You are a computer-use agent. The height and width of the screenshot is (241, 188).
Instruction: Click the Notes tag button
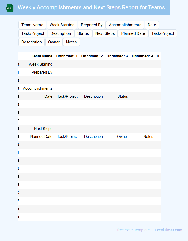tap(71, 42)
